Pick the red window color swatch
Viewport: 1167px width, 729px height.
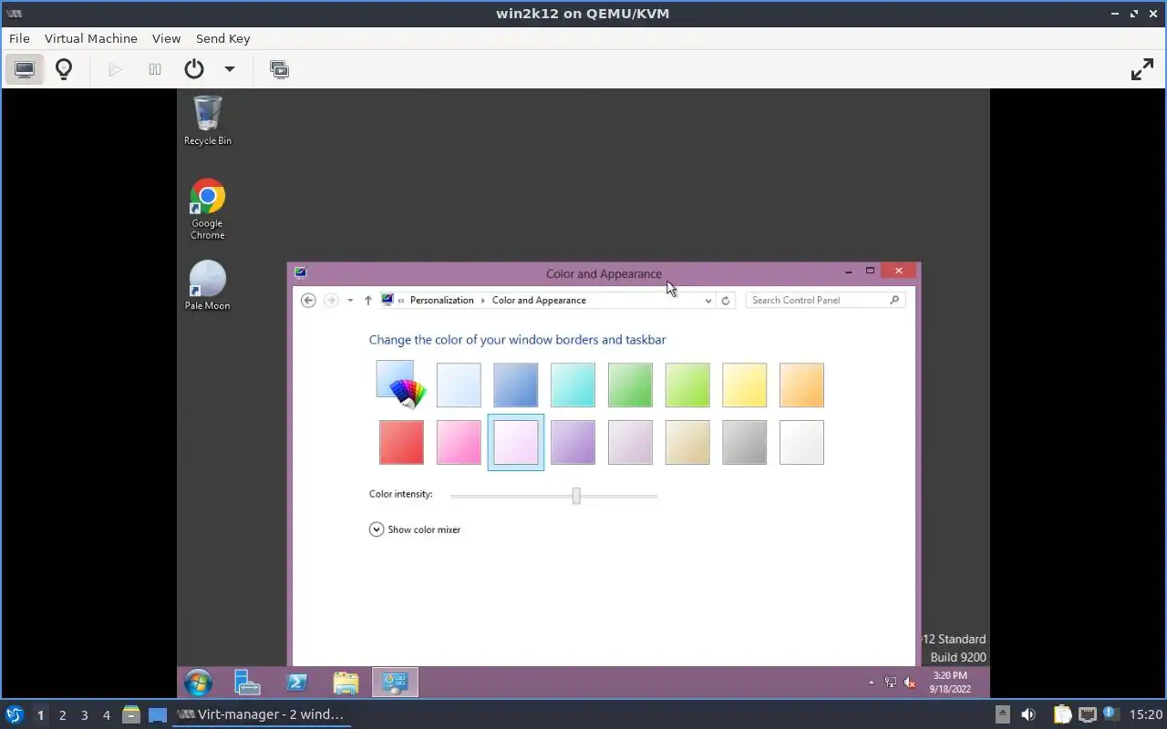pyautogui.click(x=401, y=442)
